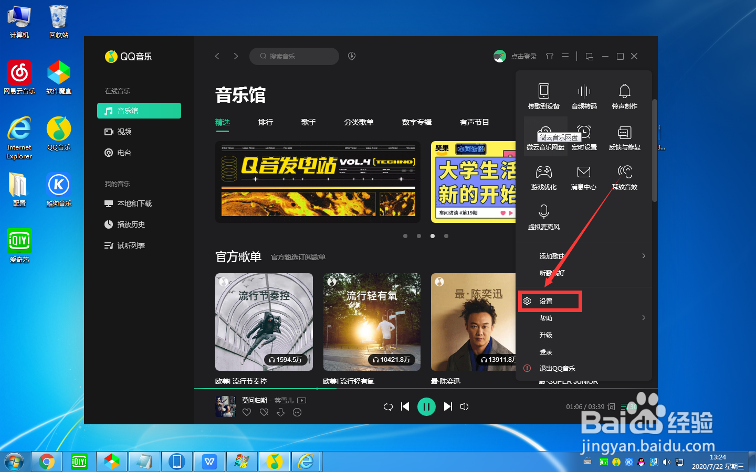Screen dimensions: 756x472
Task: Click inside the 搜索音乐 search field
Action: pyautogui.click(x=294, y=56)
